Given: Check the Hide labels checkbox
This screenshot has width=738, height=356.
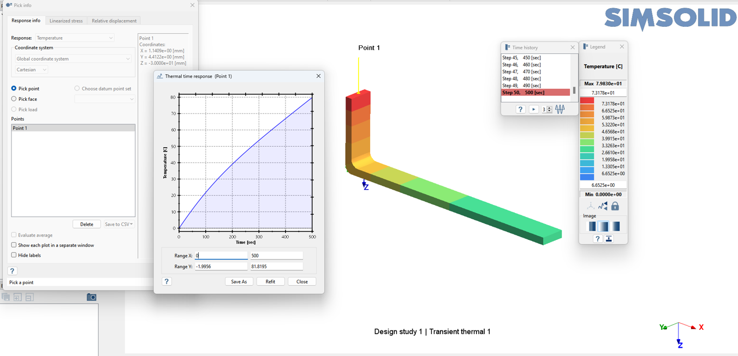Looking at the screenshot, I should [14, 255].
